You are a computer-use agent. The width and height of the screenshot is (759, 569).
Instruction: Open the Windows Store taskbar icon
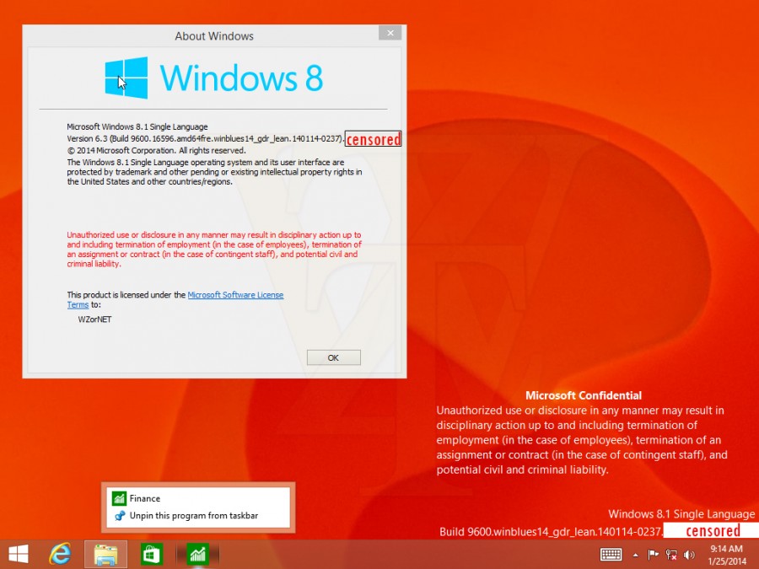pos(151,554)
